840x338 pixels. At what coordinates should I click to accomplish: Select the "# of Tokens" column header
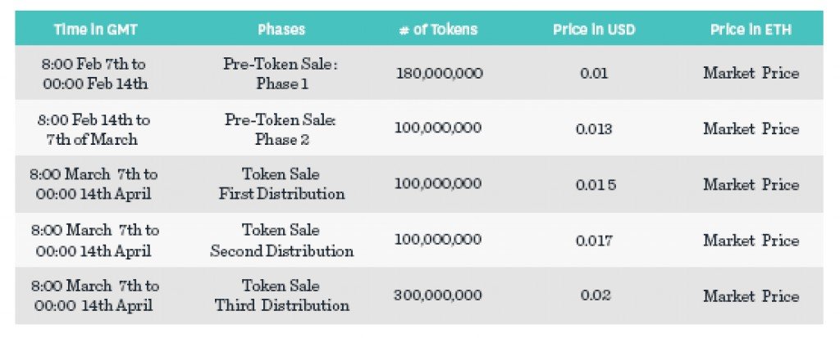coord(438,29)
